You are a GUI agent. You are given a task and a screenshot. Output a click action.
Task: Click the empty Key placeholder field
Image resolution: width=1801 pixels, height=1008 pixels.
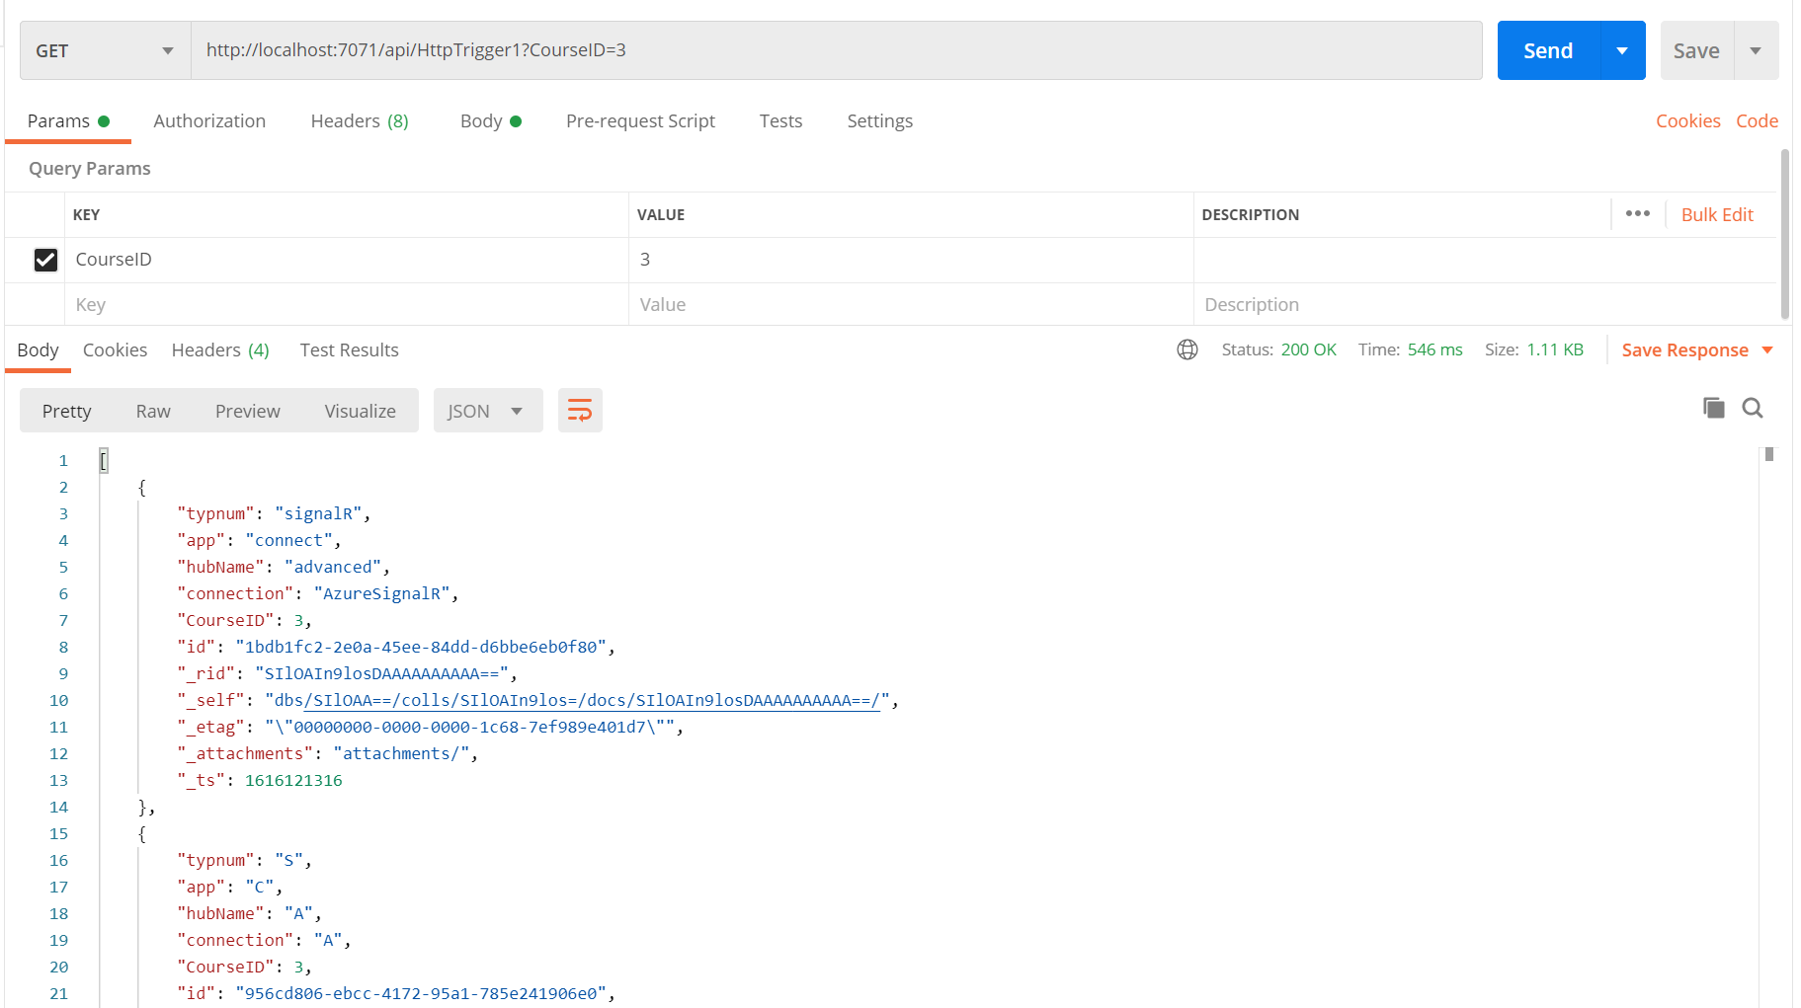pos(346,304)
